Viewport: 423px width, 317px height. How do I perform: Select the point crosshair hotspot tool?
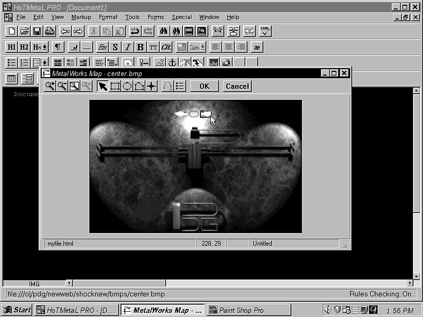[x=151, y=86]
